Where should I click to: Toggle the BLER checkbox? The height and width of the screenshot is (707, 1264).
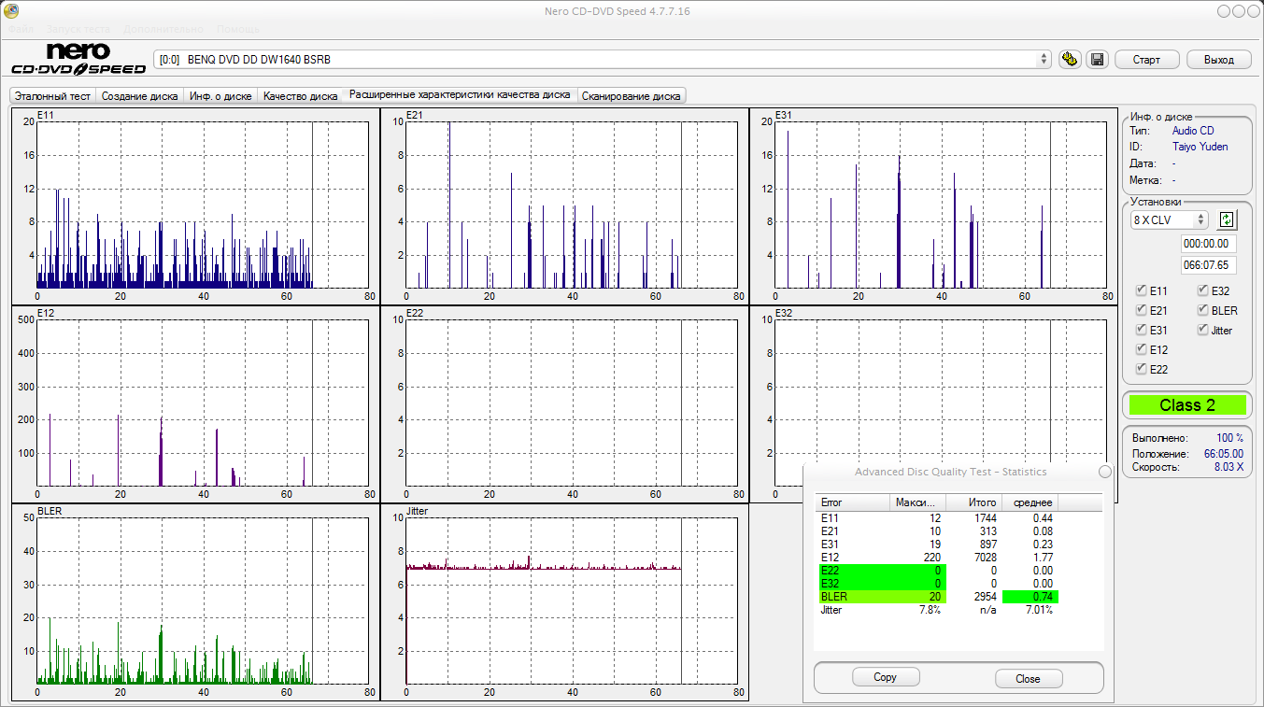[1203, 310]
